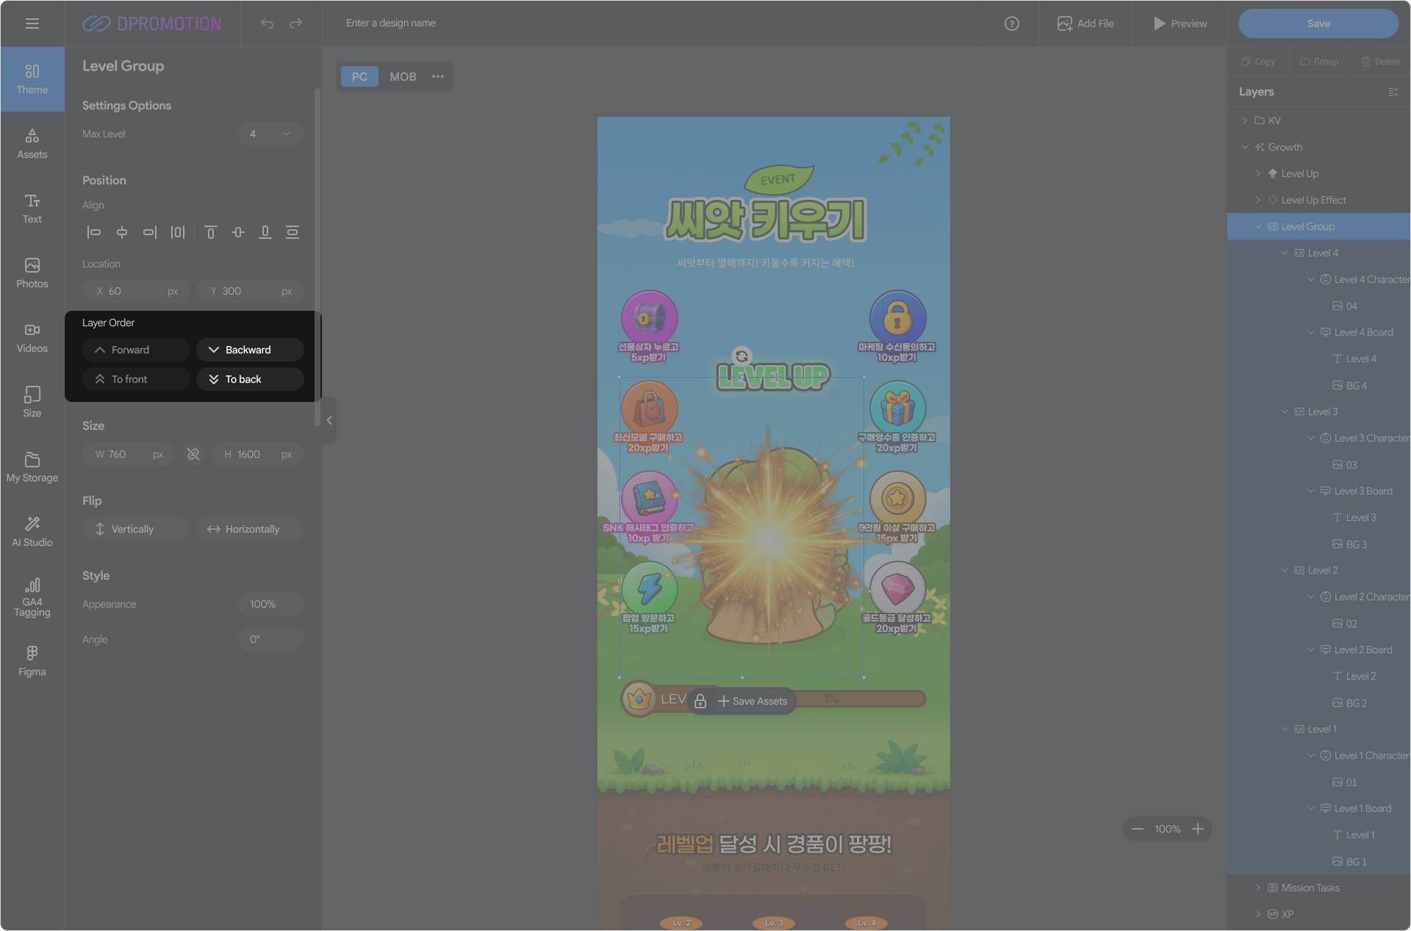Click the Add File button

coord(1085,24)
